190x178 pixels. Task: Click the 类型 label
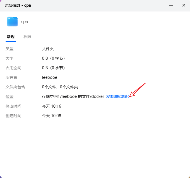click(x=10, y=49)
